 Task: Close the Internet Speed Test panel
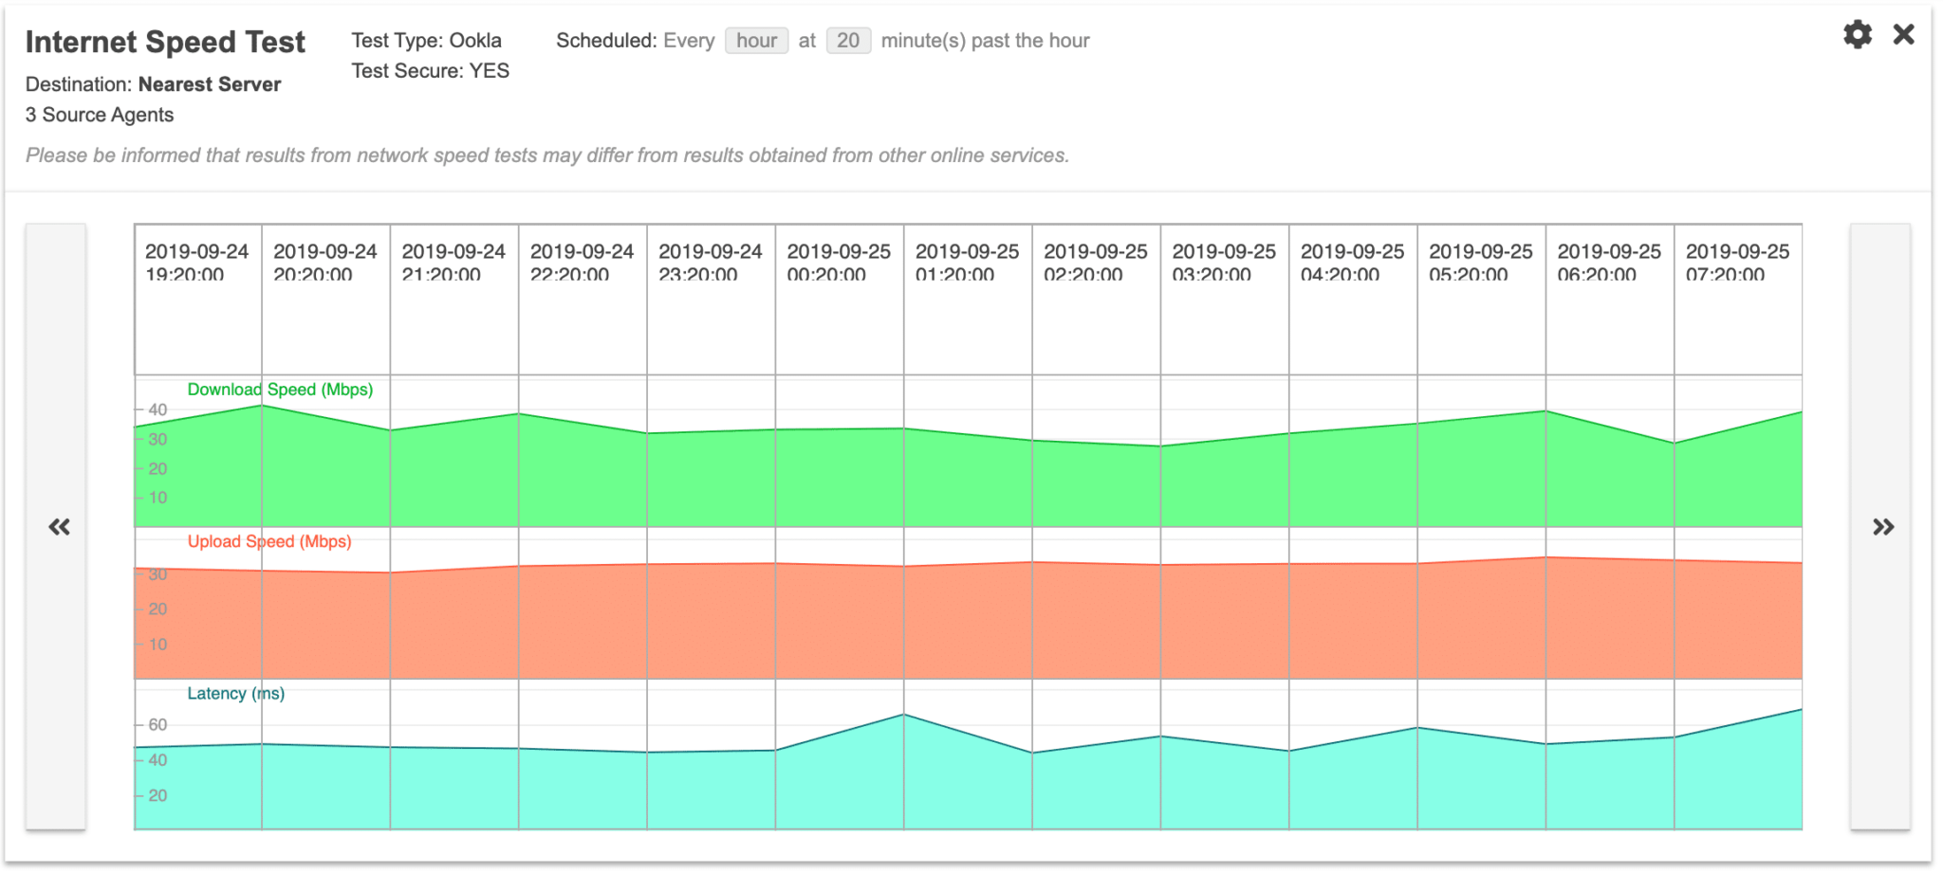(x=1903, y=35)
